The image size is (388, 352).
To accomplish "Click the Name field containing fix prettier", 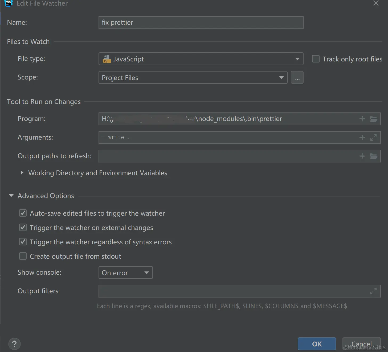I will click(201, 23).
